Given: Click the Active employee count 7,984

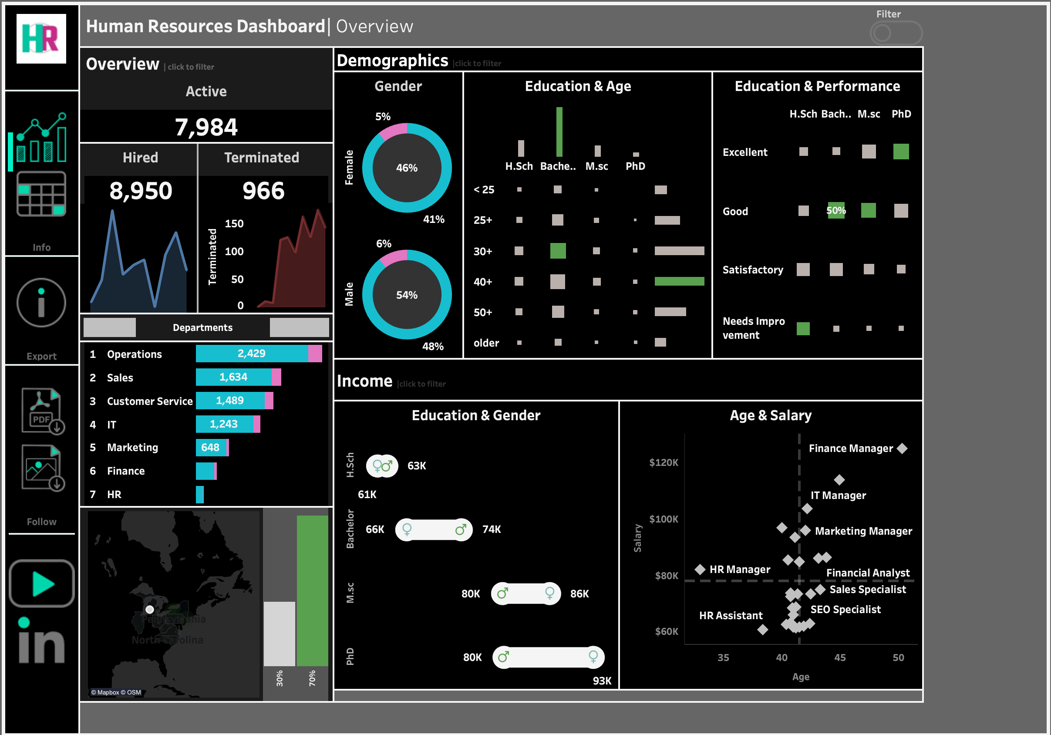Looking at the screenshot, I should tap(206, 127).
